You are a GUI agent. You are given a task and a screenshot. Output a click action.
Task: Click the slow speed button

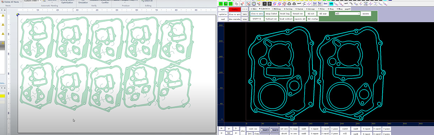(243, 131)
